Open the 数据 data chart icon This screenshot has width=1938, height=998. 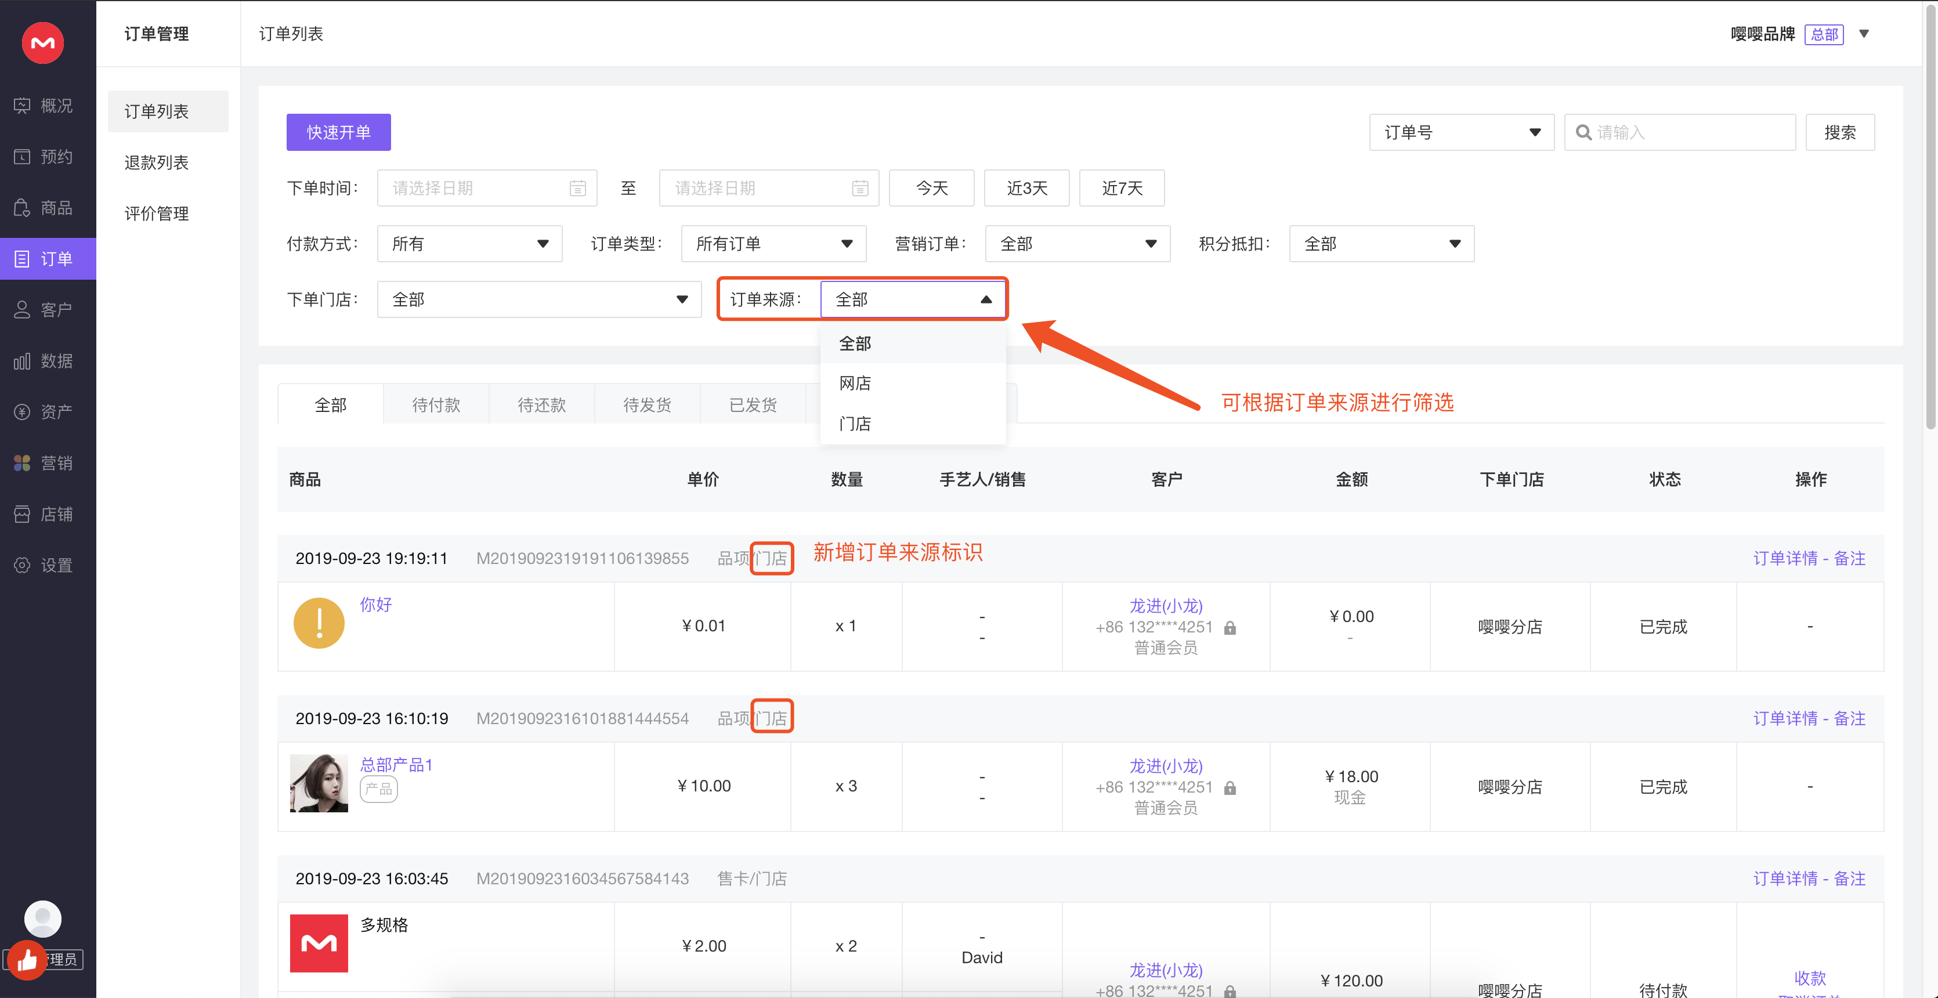23,361
